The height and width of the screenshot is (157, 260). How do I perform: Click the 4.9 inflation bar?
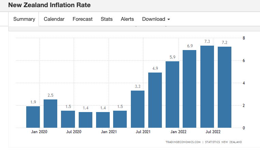pos(155,100)
